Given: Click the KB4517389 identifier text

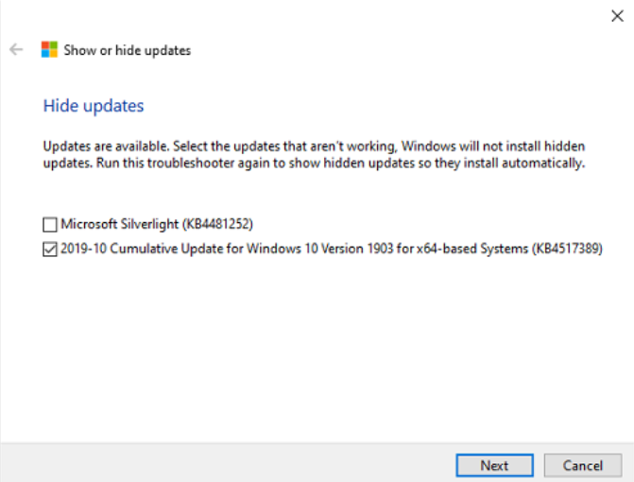Looking at the screenshot, I should point(566,250).
